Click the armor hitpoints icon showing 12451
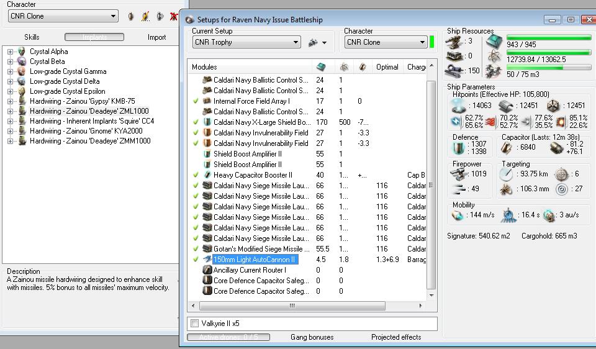Image resolution: width=596 pixels, height=349 pixels. coord(507,106)
